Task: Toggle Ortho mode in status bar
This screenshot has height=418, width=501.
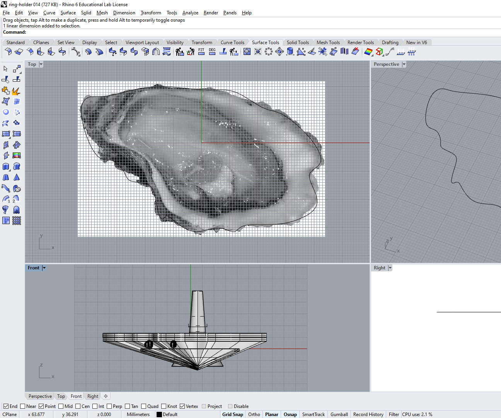Action: (x=254, y=415)
